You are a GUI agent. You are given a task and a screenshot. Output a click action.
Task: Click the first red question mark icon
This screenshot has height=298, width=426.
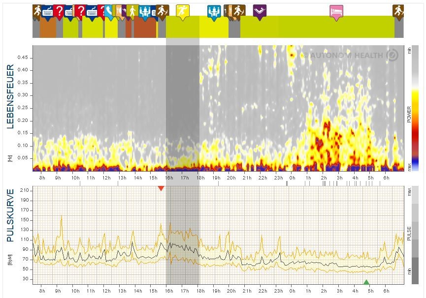click(59, 11)
